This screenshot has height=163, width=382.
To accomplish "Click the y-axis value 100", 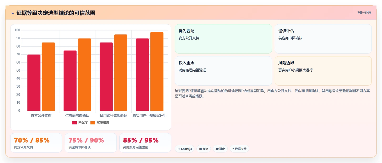I will (x=17, y=30).
